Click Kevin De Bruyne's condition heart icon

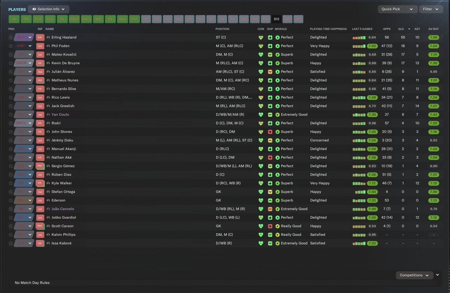coord(261,63)
